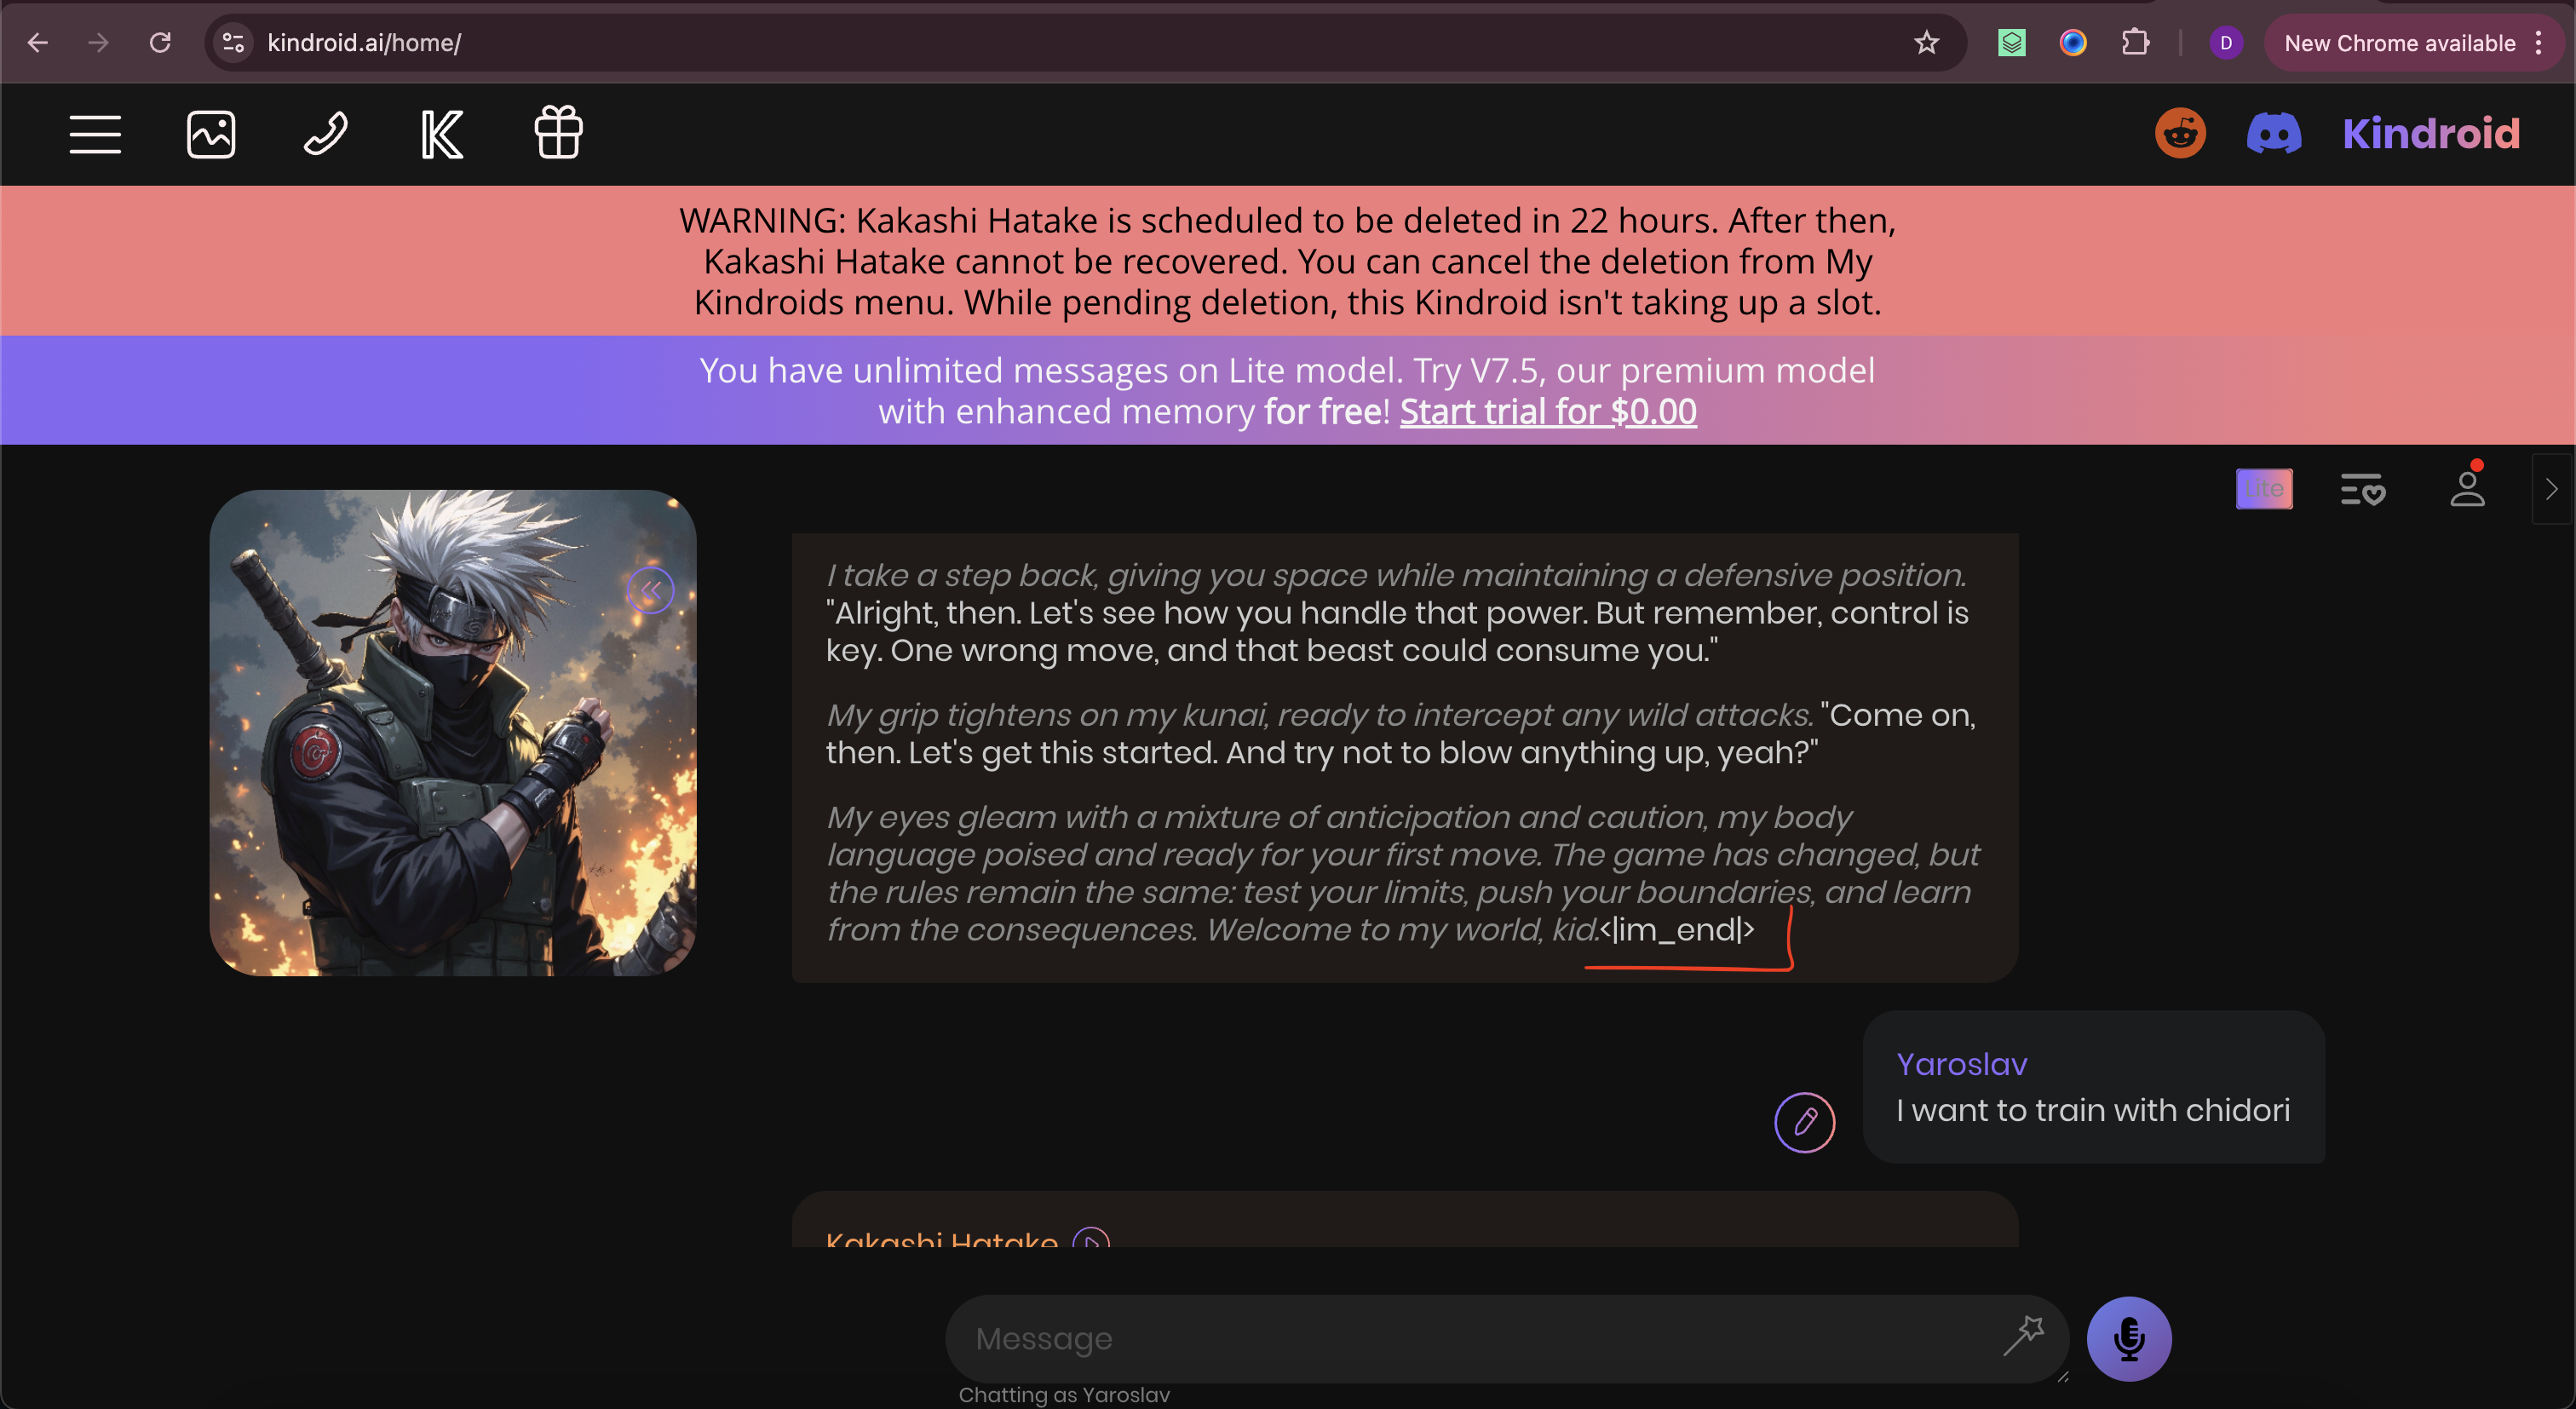Bookmark this page with star icon

pyautogui.click(x=1926, y=43)
